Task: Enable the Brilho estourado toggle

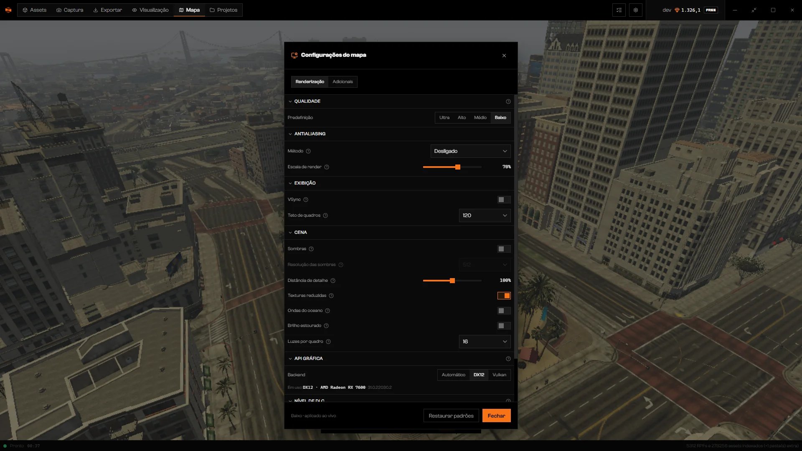Action: (x=504, y=326)
